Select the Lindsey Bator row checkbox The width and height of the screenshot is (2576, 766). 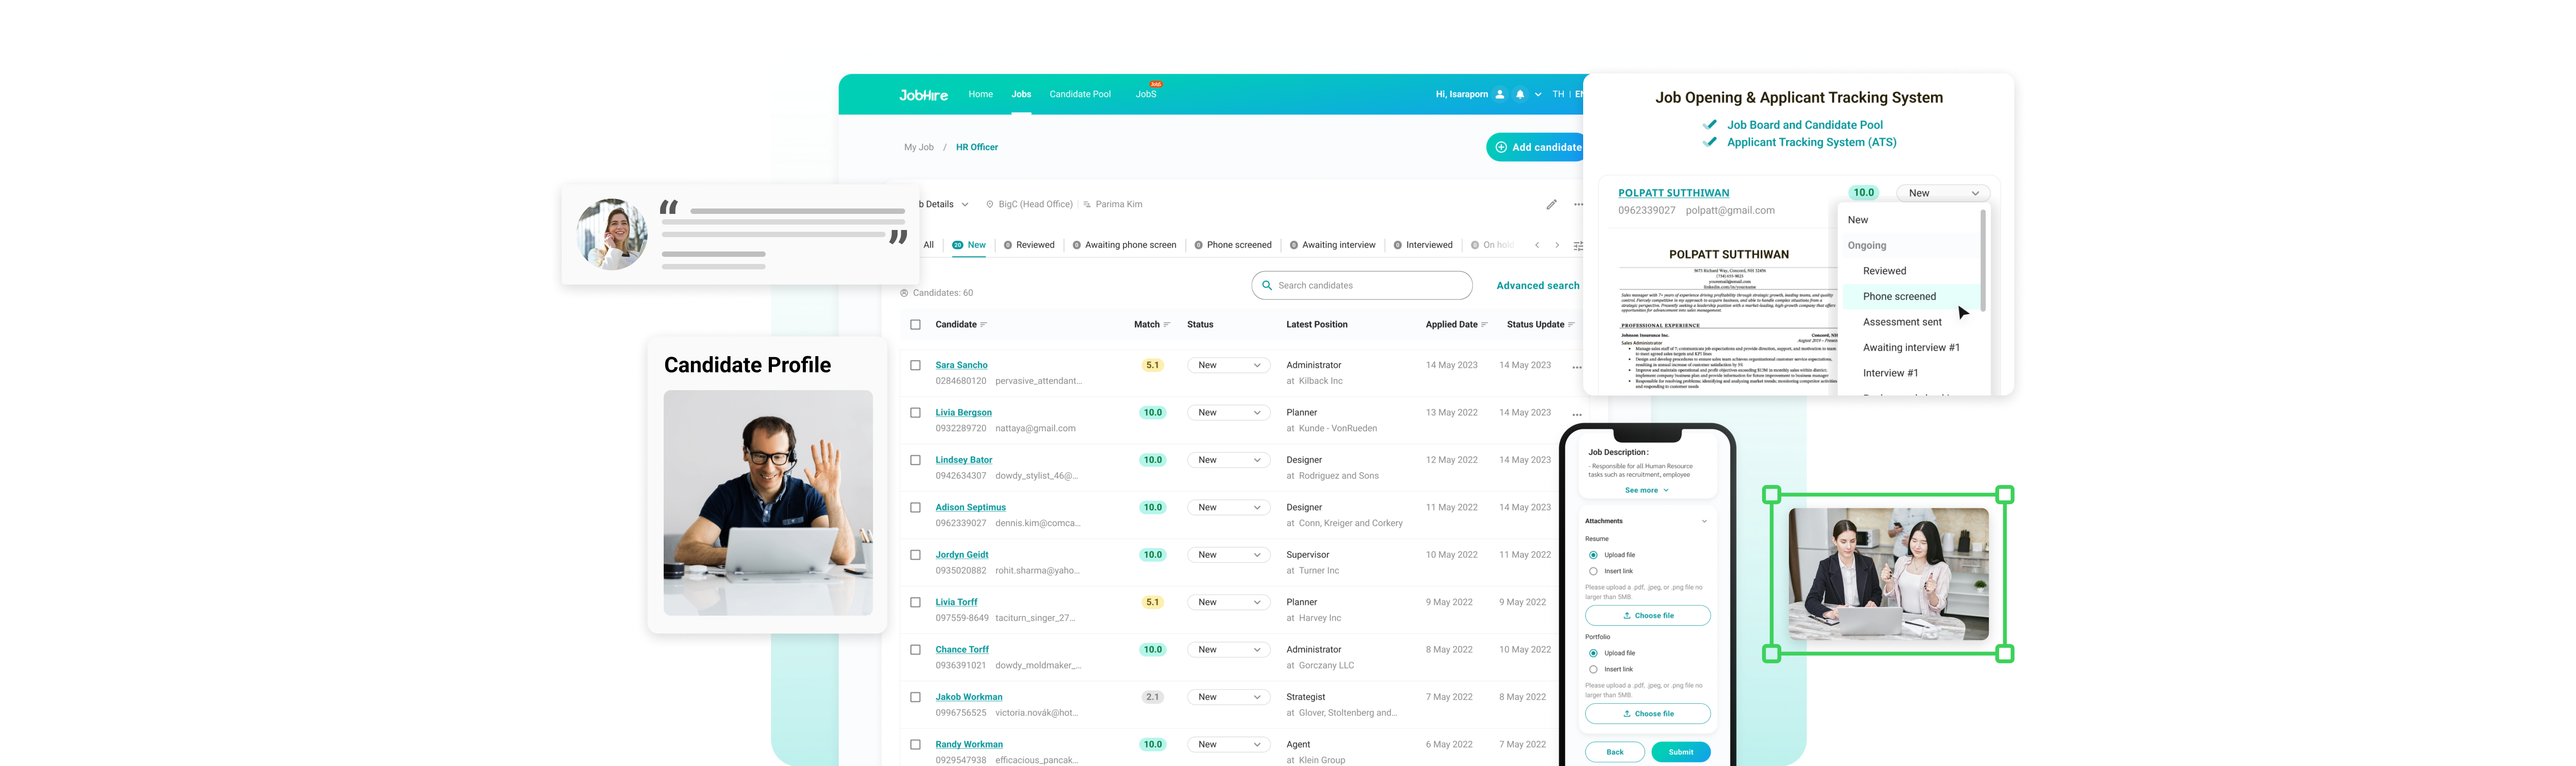pyautogui.click(x=915, y=460)
